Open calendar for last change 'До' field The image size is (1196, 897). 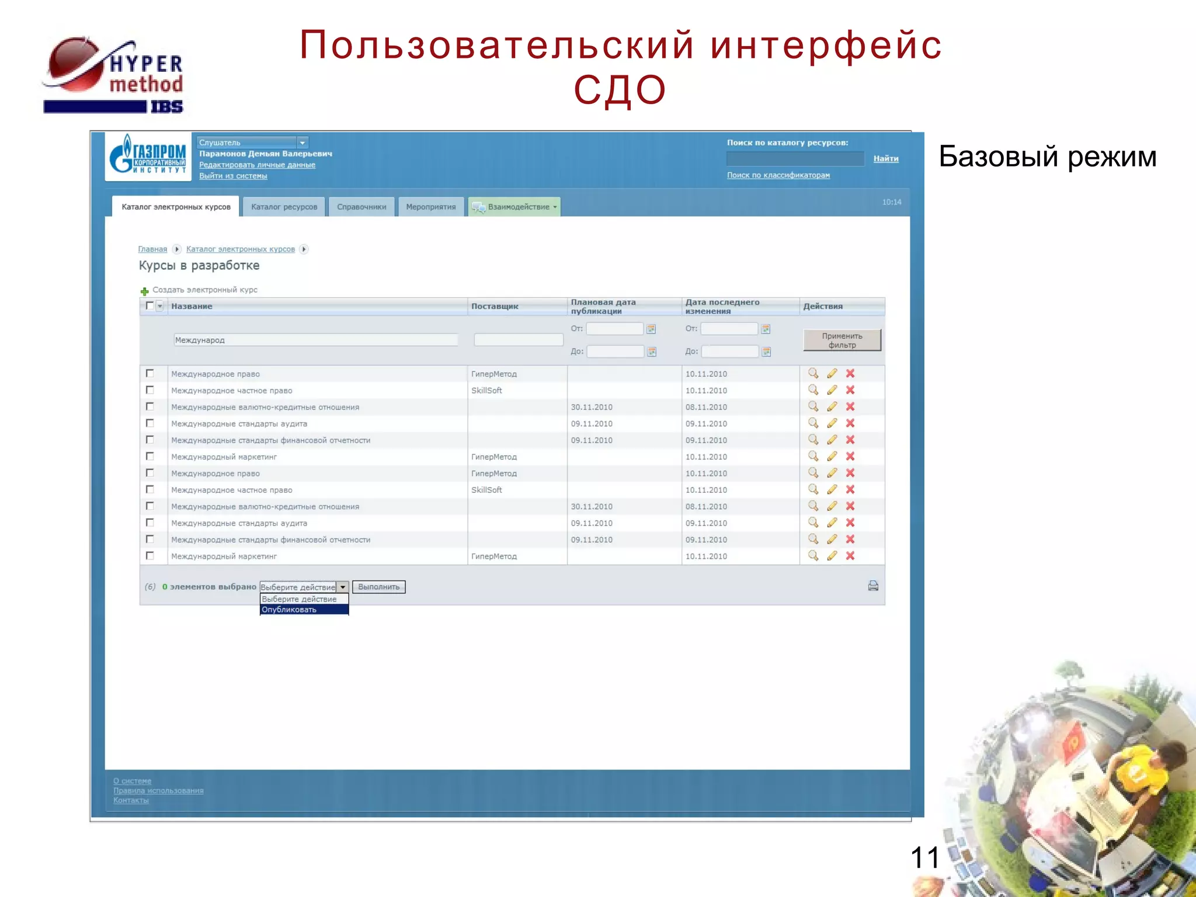tap(766, 352)
